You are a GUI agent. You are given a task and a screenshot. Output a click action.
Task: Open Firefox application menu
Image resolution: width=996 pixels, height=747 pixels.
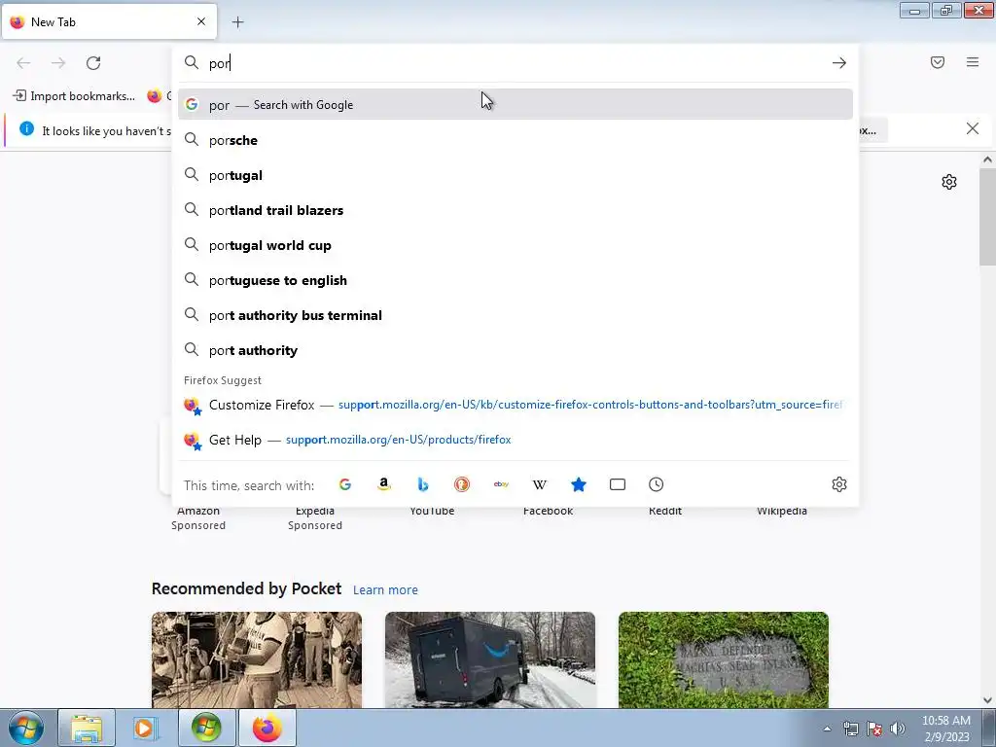973,62
